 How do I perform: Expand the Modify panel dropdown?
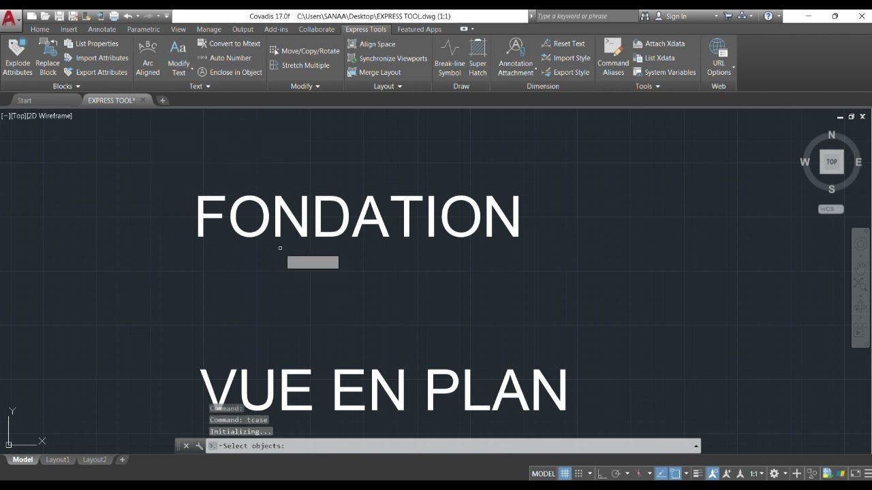pyautogui.click(x=305, y=86)
